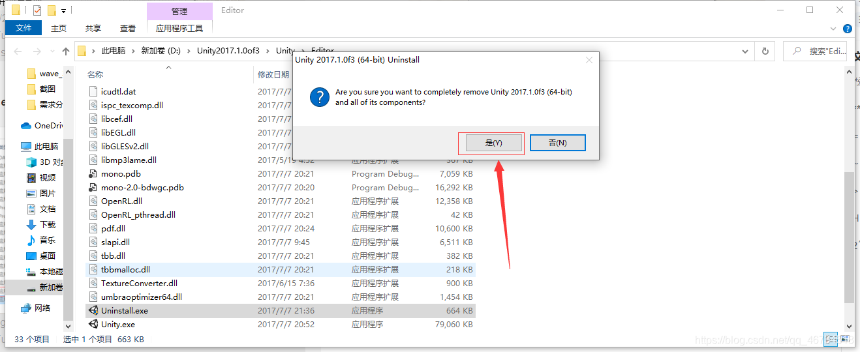Image resolution: width=860 pixels, height=352 pixels.
Task: Select the OpenRL.dll file name
Action: pyautogui.click(x=121, y=201)
